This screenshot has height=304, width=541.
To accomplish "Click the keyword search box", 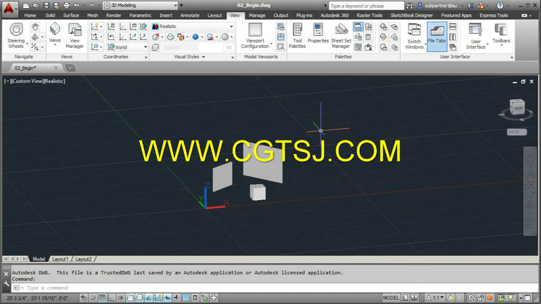I will (367, 6).
